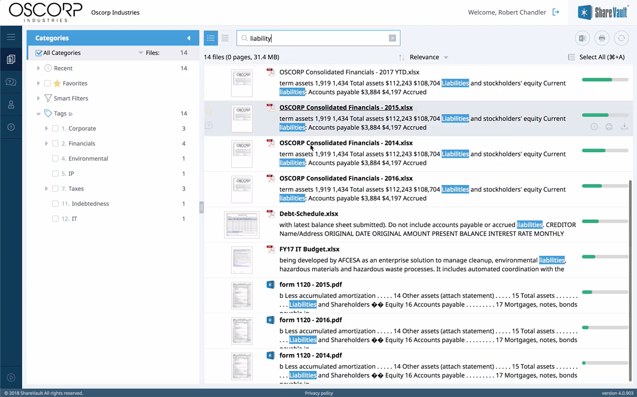Click the refresh icon in top toolbar
The width and height of the screenshot is (637, 397).
tap(621, 38)
